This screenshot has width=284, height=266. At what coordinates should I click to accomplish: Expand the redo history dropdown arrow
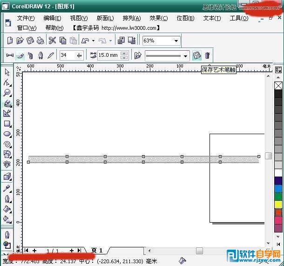point(110,41)
